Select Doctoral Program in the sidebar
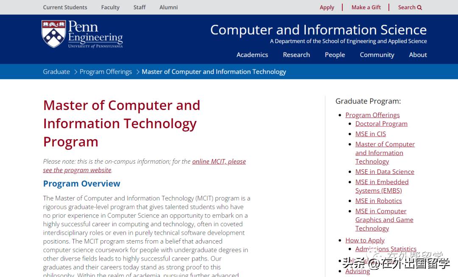This screenshot has width=458, height=277. [381, 123]
